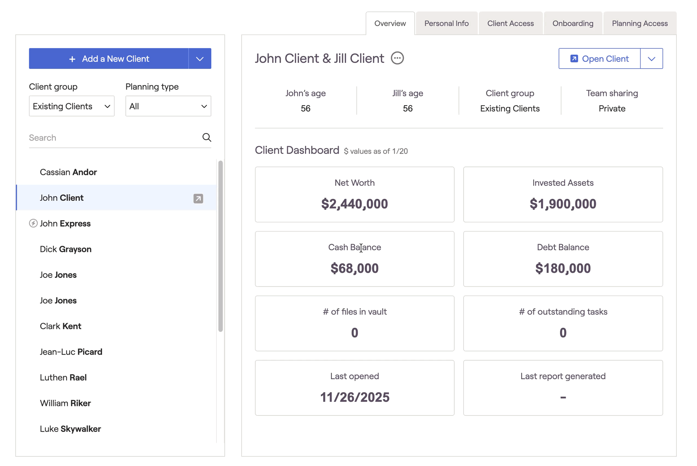
Task: Click the search magnifying glass icon
Action: coord(207,138)
